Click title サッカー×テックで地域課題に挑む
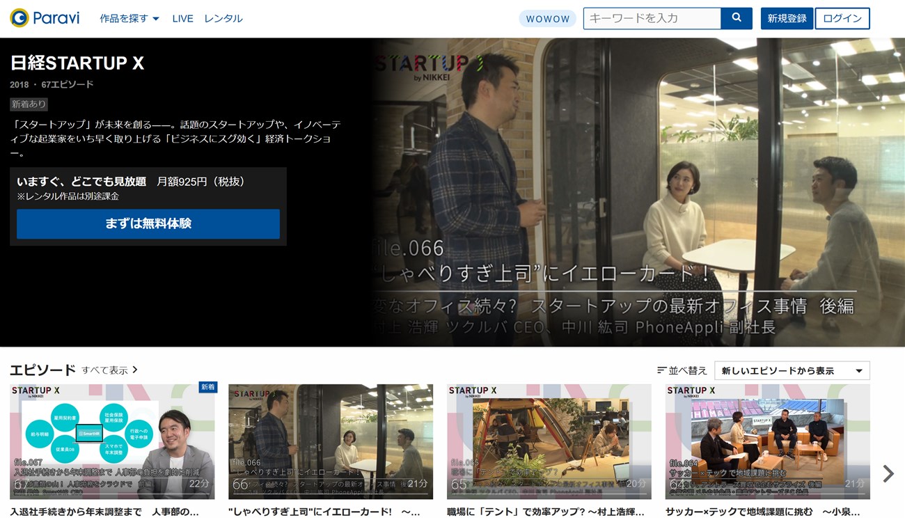The height and width of the screenshot is (520, 905). 764,512
